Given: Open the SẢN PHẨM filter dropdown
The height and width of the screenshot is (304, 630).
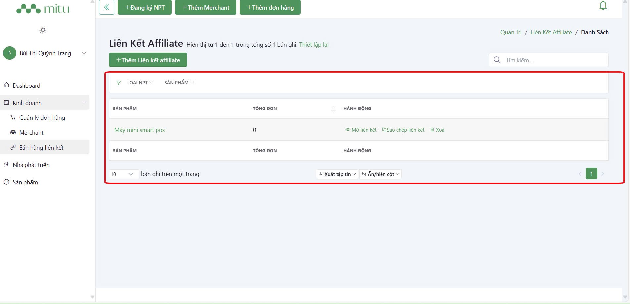Looking at the screenshot, I should (x=179, y=83).
